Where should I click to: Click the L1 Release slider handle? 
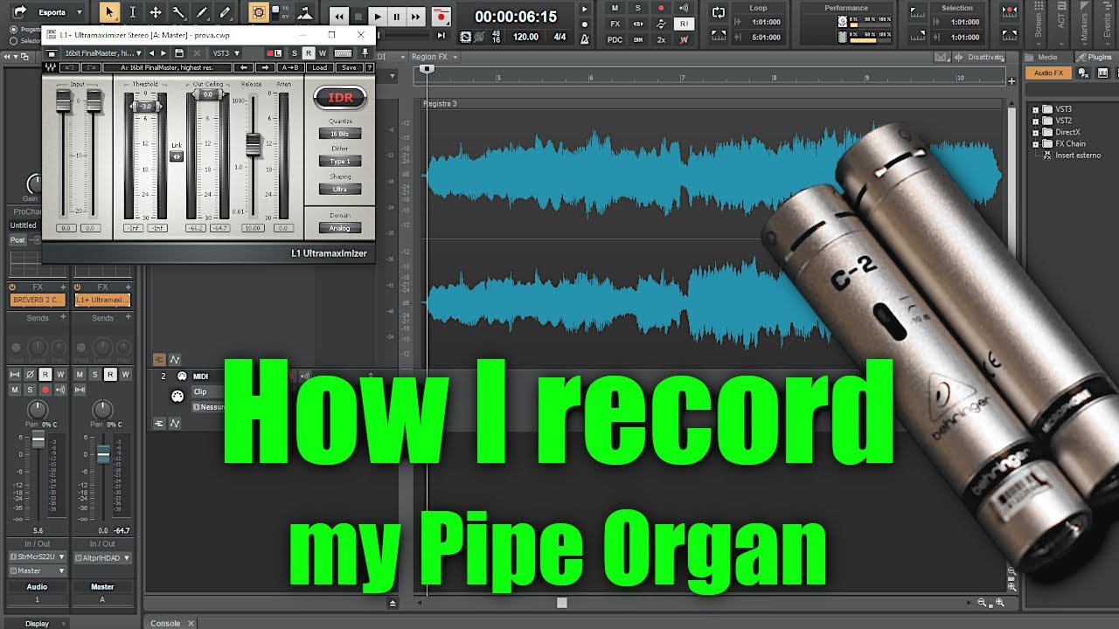[x=253, y=145]
